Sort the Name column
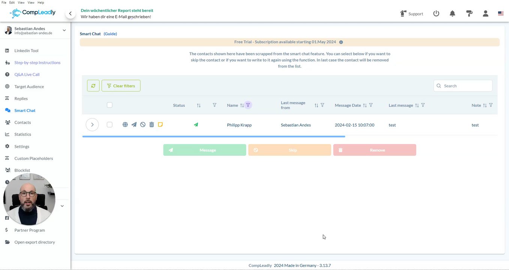Viewport: 509px width, 270px height. [242, 105]
